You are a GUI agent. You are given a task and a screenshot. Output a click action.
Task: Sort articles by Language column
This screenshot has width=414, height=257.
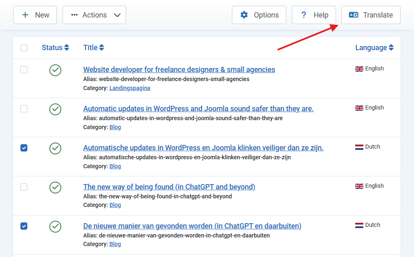(x=374, y=48)
